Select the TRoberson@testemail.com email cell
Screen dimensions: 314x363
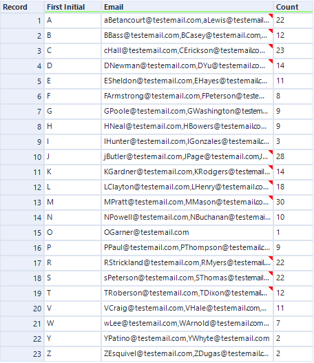click(187, 293)
